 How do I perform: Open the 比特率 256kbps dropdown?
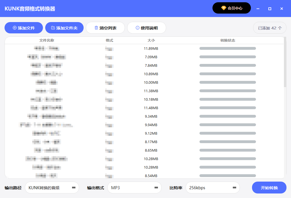(x=213, y=188)
